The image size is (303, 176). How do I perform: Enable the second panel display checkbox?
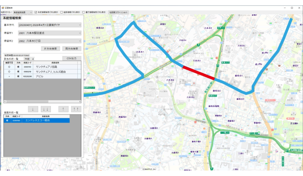pos(62,12)
